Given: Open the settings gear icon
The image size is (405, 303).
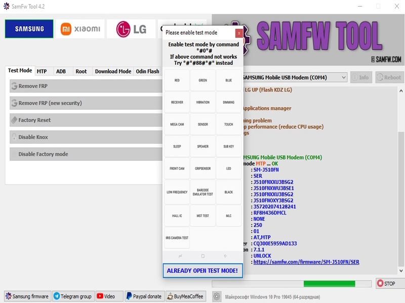Looking at the screenshot, I should tap(217, 296).
